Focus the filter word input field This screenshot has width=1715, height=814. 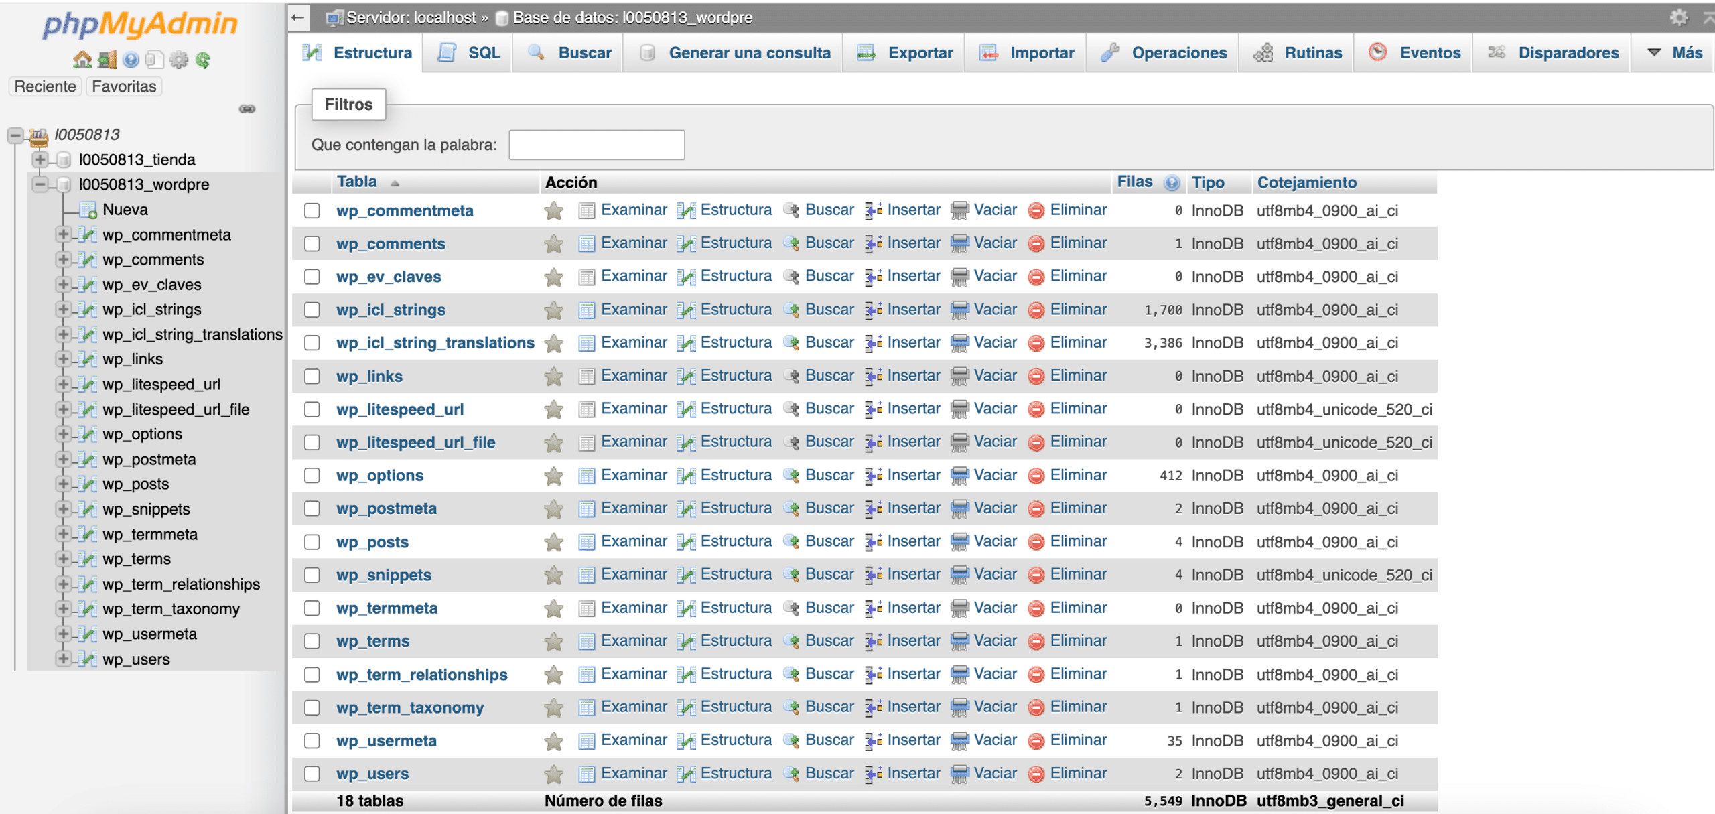tap(596, 145)
